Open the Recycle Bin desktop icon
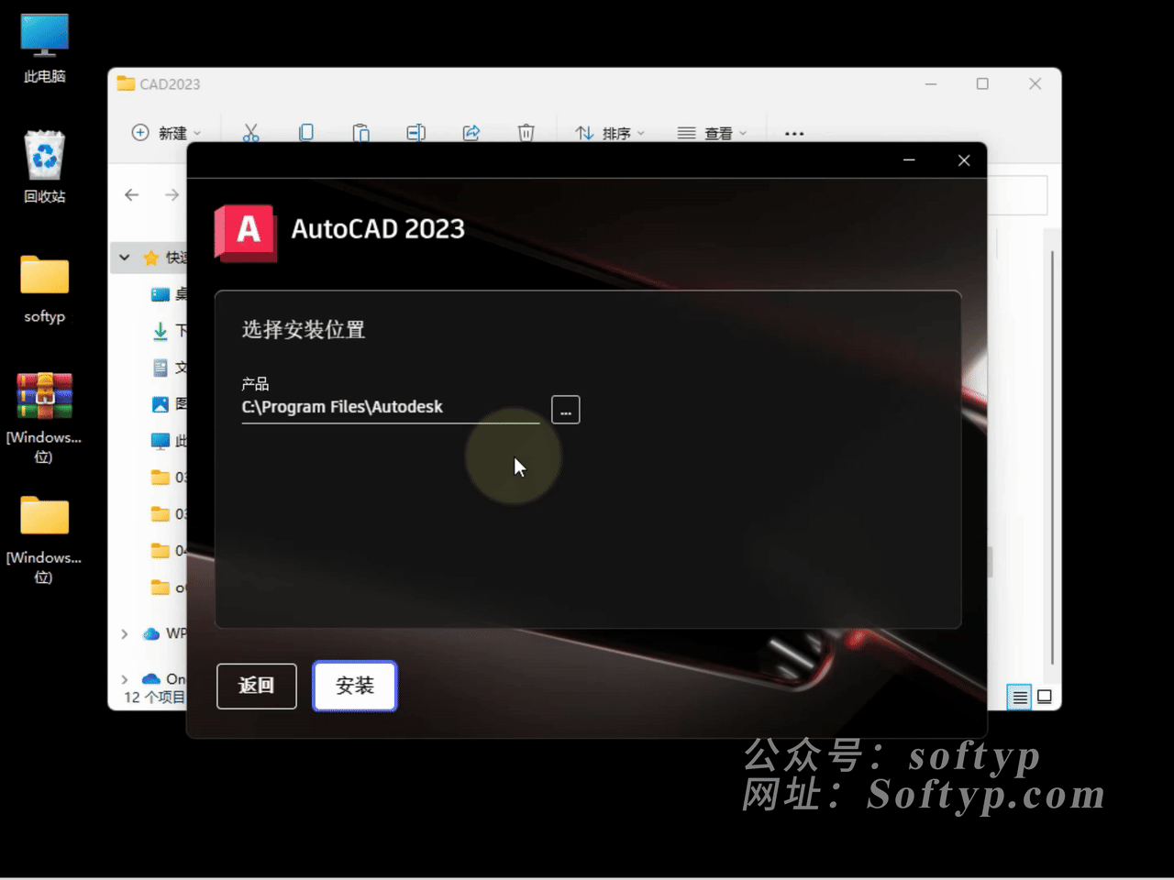The height and width of the screenshot is (880, 1174). click(44, 165)
